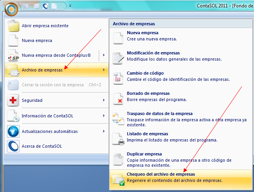Click the ContaSOL round application button
The width and height of the screenshot is (254, 192).
click(x=12, y=8)
